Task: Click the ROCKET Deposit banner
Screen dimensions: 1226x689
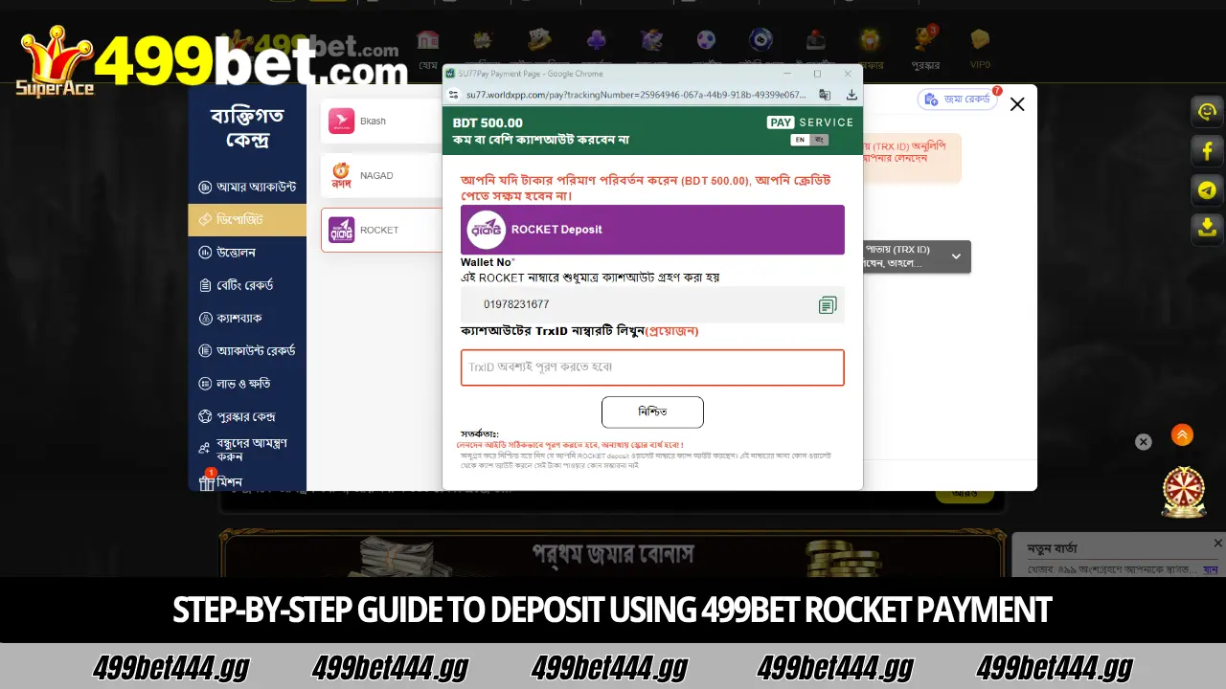Action: (x=652, y=230)
